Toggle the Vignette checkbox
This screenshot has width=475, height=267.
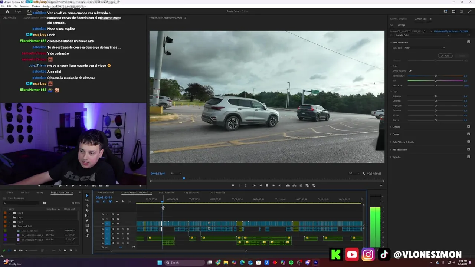468,157
